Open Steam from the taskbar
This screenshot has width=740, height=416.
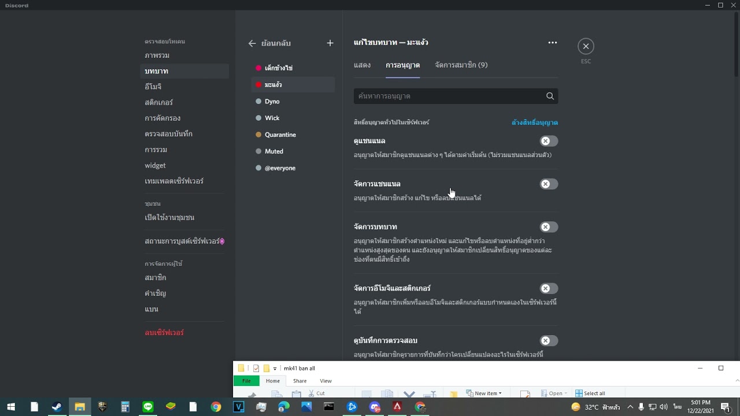pos(57,407)
